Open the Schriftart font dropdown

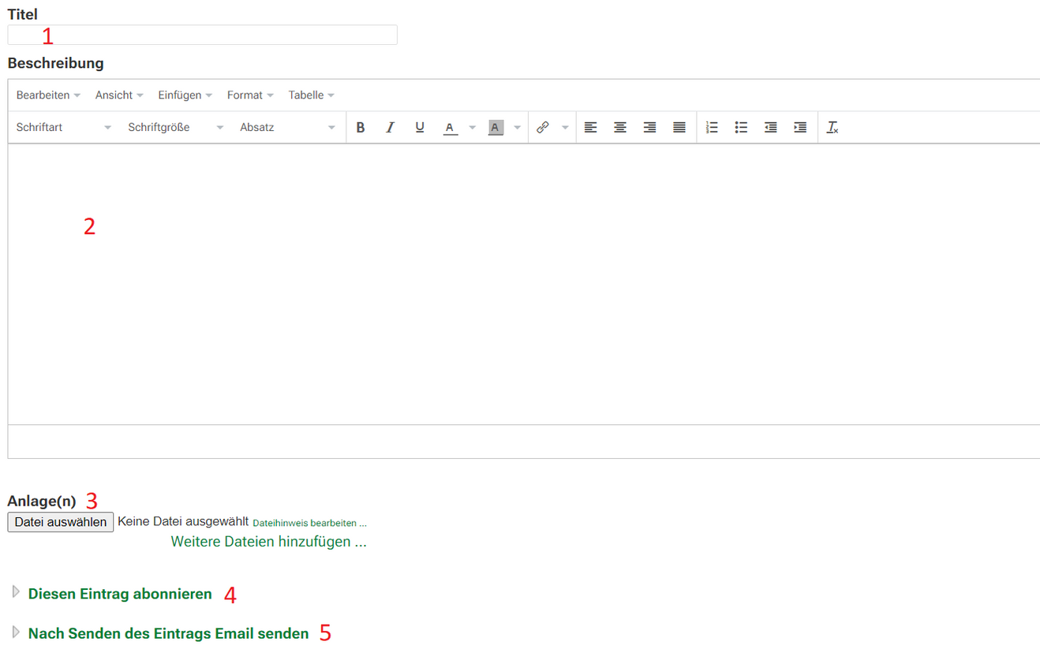click(64, 127)
